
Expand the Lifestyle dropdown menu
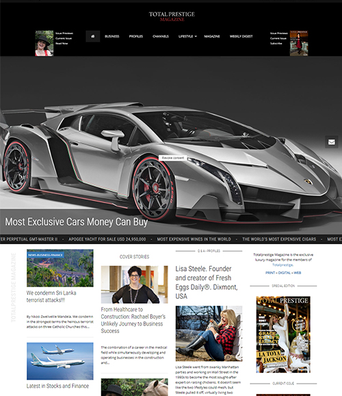point(187,36)
